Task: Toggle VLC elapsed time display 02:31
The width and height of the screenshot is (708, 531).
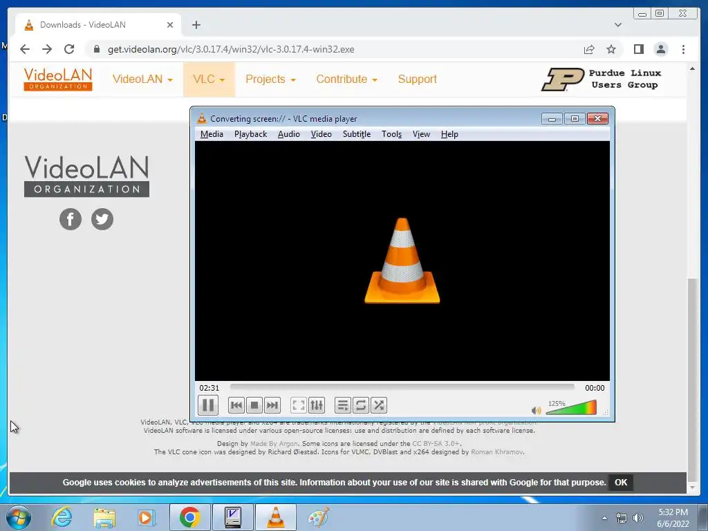Action: (x=209, y=388)
